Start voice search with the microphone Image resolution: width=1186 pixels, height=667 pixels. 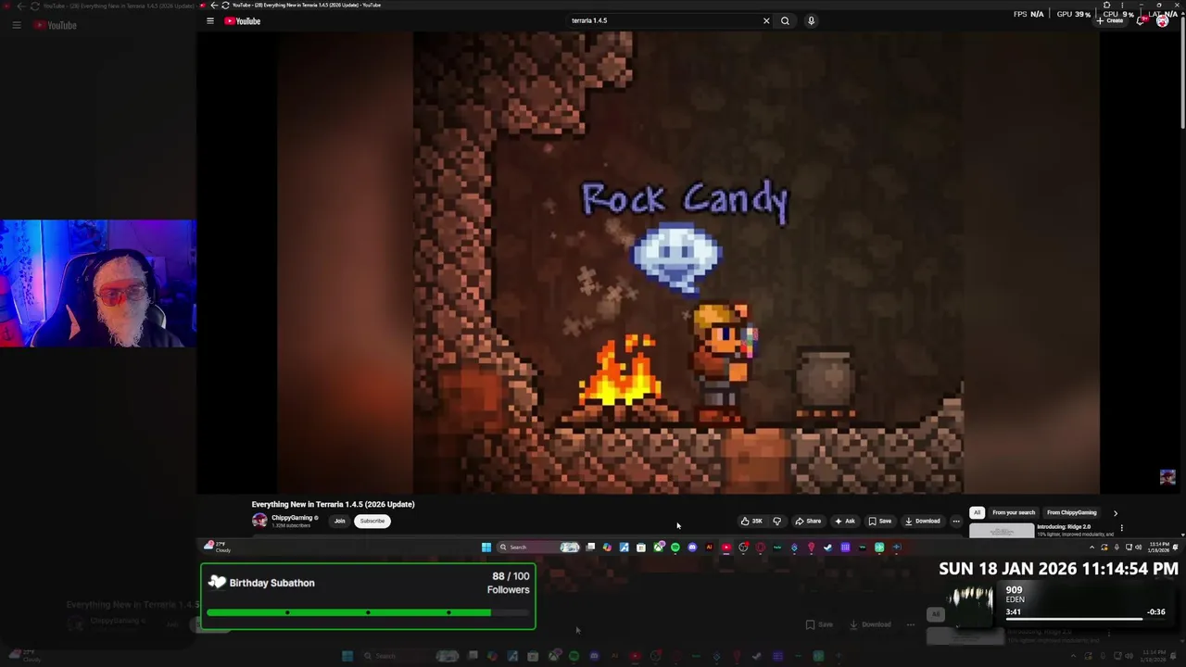pos(811,20)
